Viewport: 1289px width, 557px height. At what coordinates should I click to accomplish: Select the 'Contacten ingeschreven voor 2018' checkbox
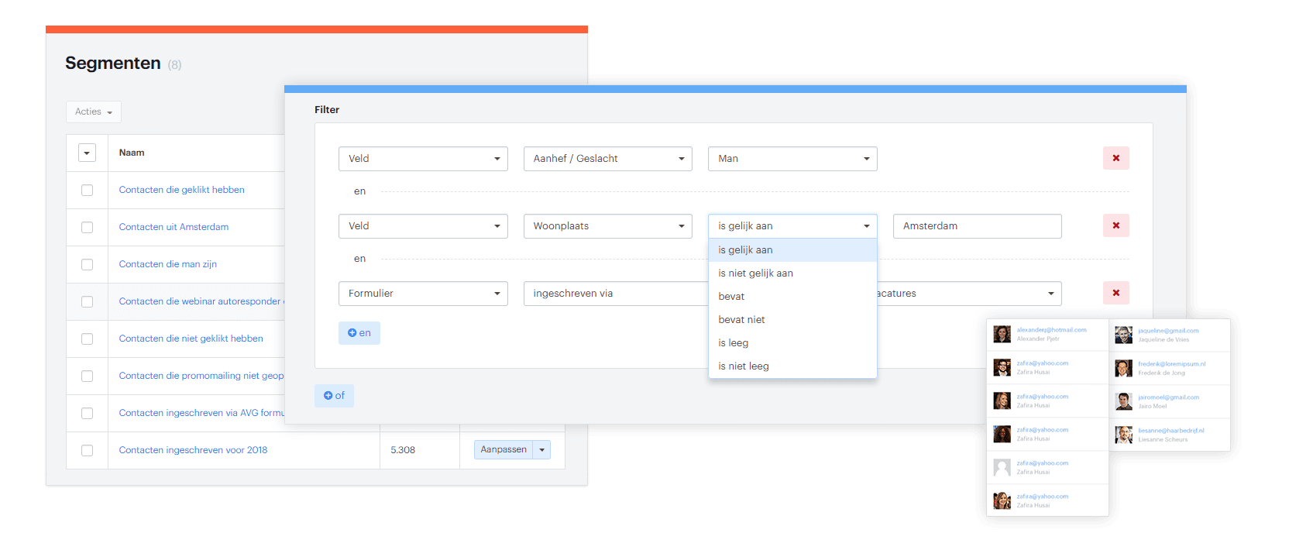[x=87, y=451]
